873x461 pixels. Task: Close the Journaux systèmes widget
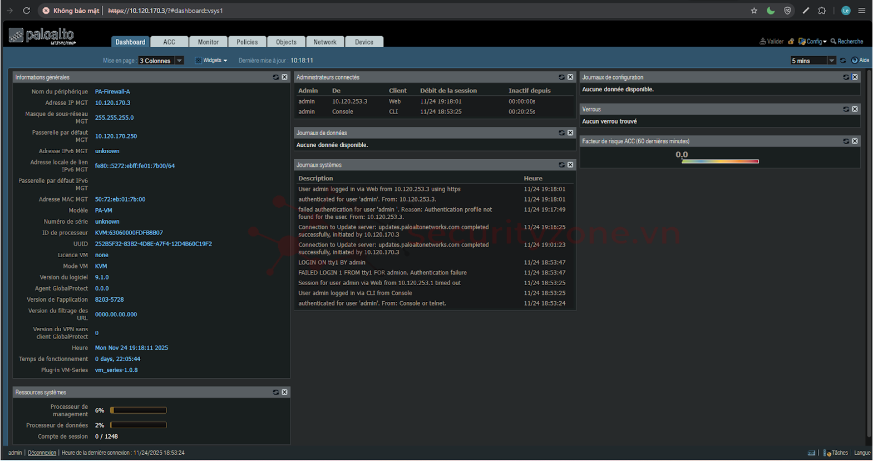pyautogui.click(x=570, y=165)
